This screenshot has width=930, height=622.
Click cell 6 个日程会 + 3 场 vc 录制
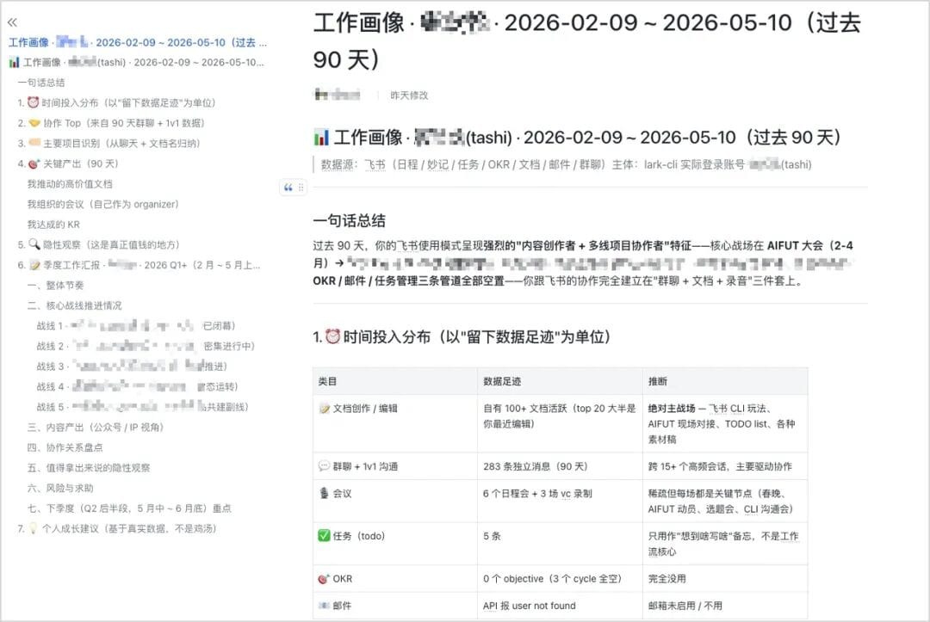click(560, 502)
